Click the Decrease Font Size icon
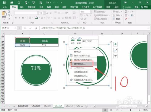Image resolution: width=151 pixels, height=112 pixels. point(51,13)
